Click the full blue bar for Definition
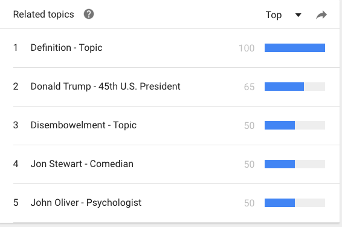The height and width of the screenshot is (227, 342). tap(295, 48)
